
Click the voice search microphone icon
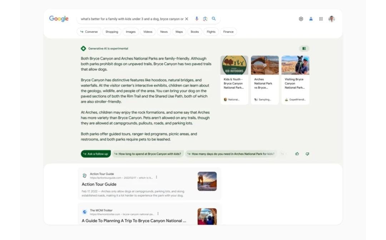click(197, 19)
